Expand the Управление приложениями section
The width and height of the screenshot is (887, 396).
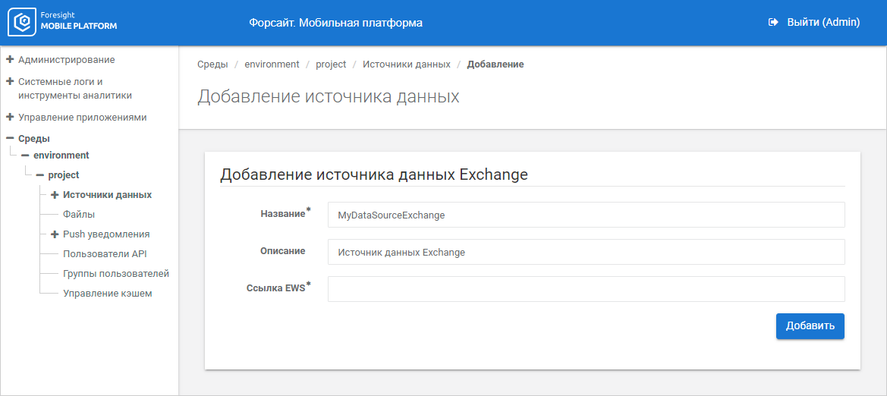click(x=10, y=118)
